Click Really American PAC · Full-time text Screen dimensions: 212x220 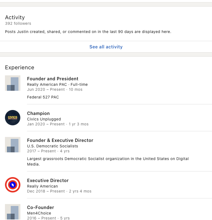pyautogui.click(x=57, y=84)
